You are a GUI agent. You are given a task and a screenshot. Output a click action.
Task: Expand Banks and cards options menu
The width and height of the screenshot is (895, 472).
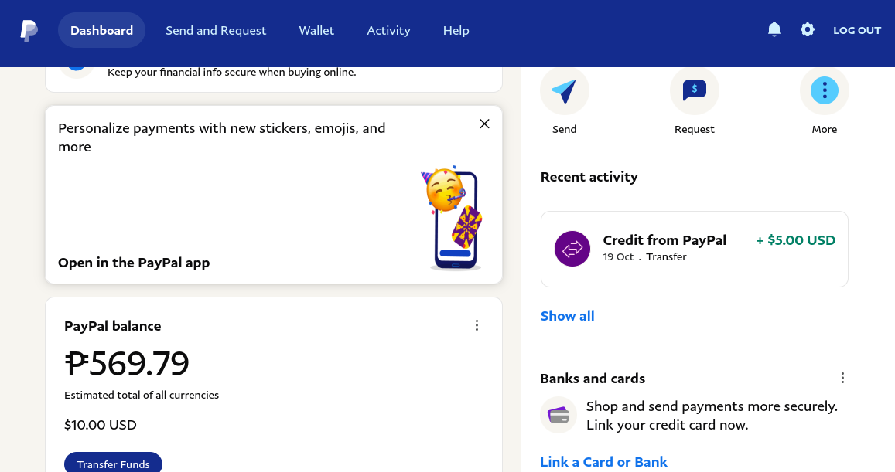(842, 378)
